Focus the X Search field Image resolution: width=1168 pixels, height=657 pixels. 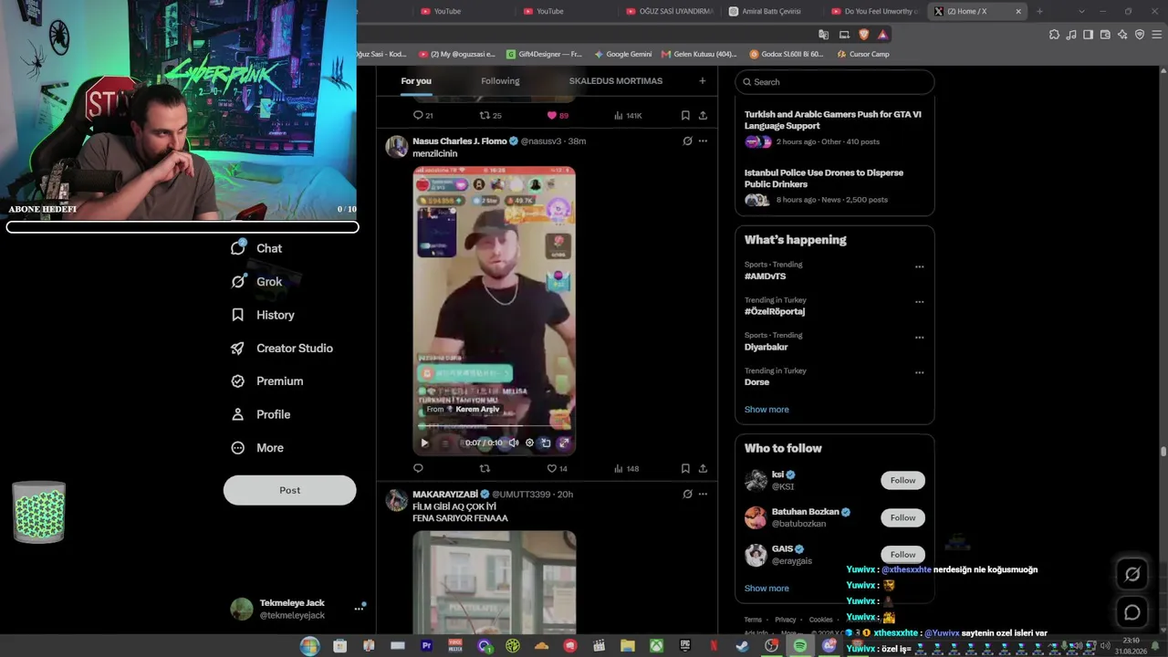tap(834, 82)
